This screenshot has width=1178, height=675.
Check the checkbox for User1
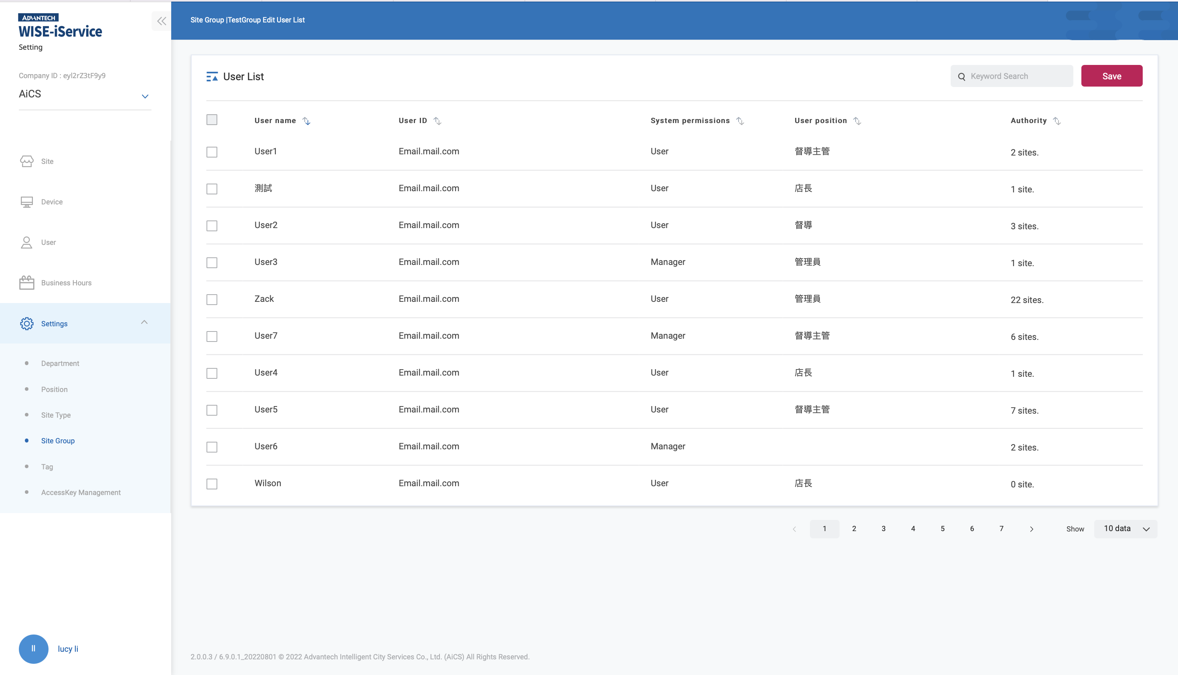coord(212,152)
